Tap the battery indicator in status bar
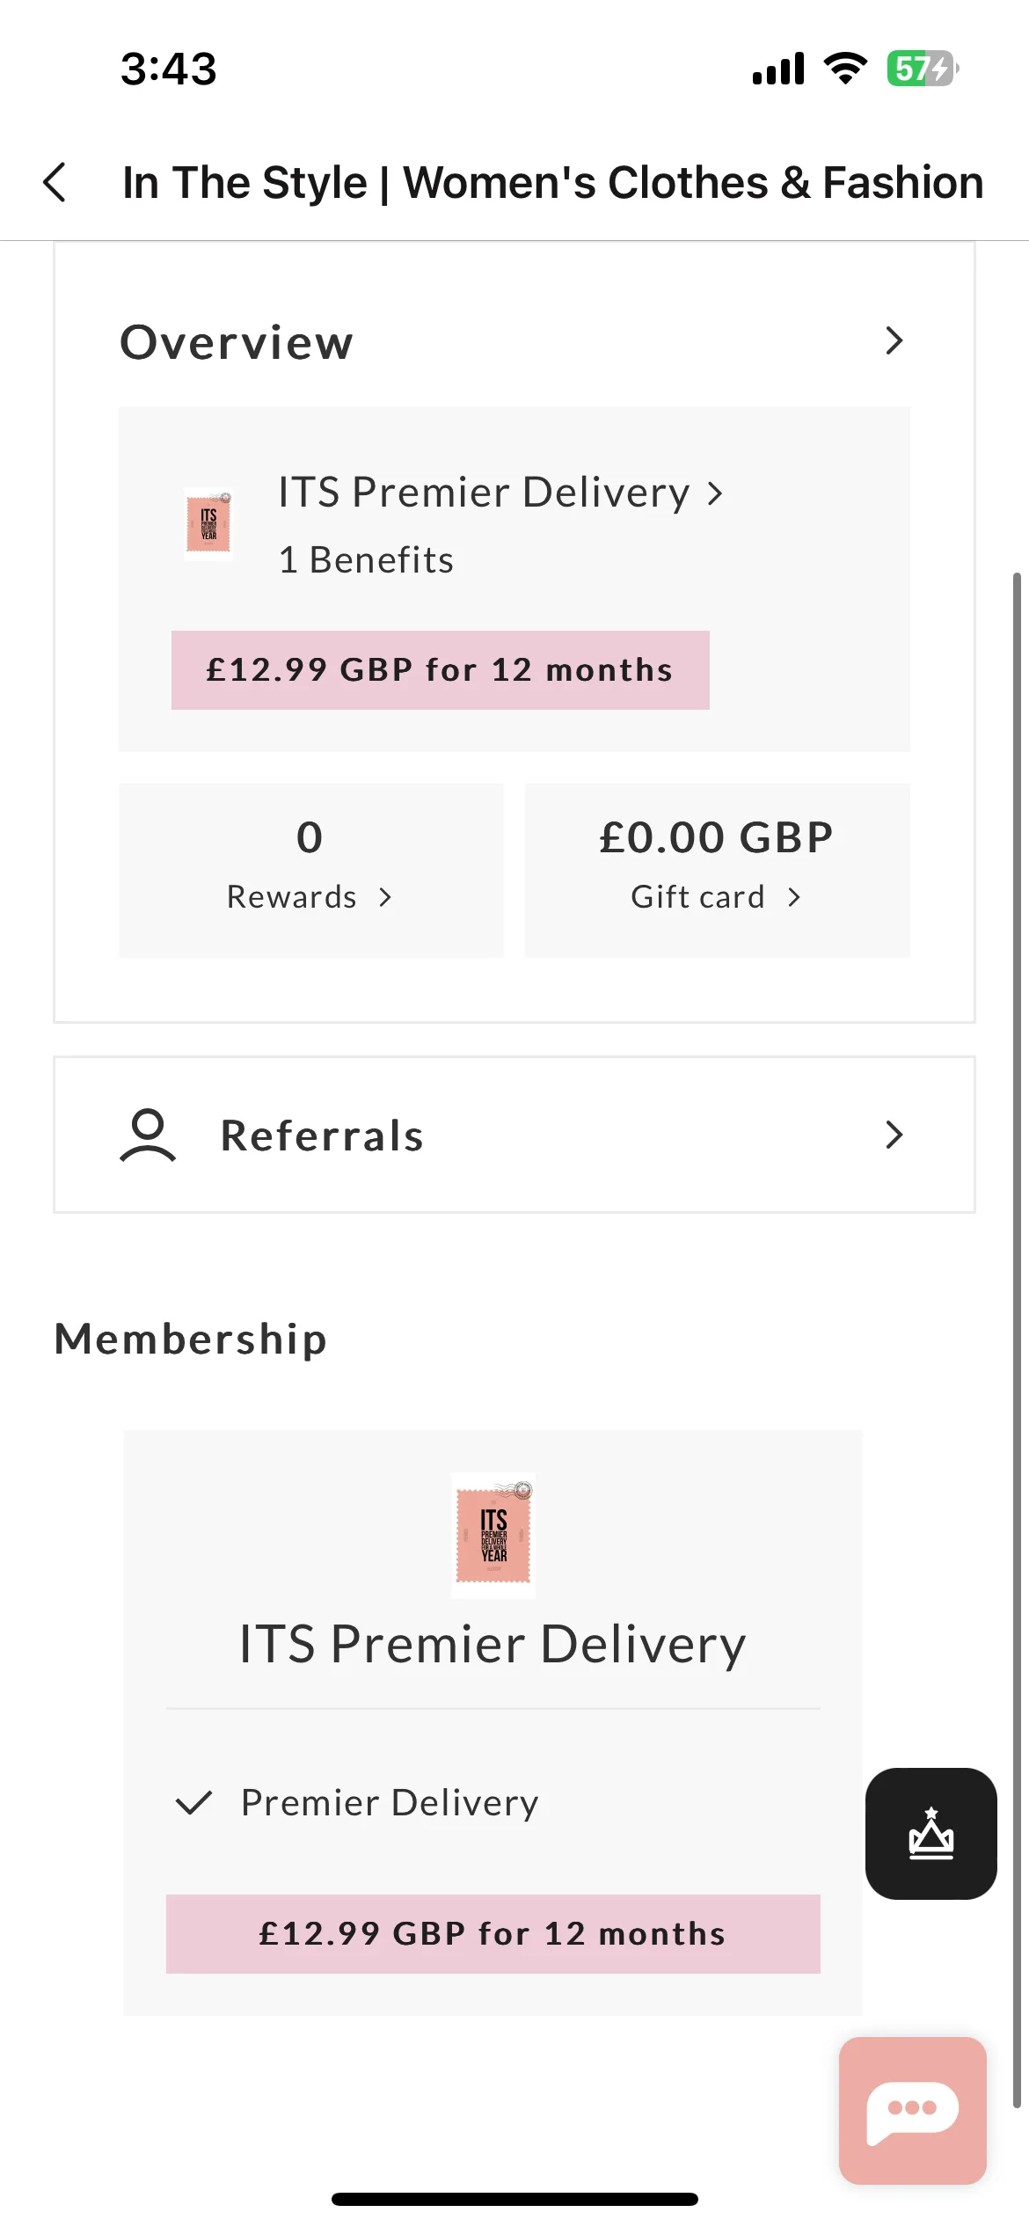 click(x=923, y=69)
